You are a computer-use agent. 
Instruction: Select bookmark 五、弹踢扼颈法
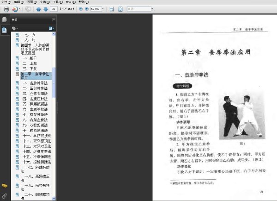click(35, 104)
